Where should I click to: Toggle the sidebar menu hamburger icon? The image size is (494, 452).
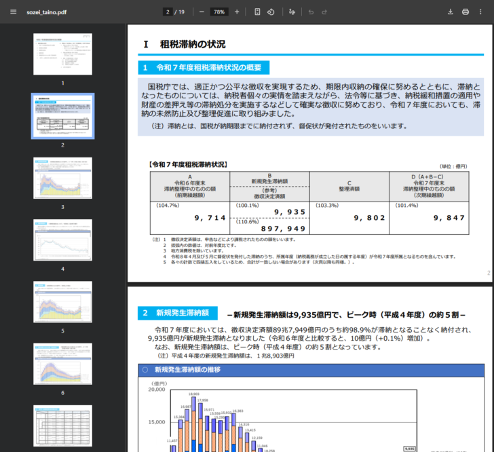coord(14,12)
